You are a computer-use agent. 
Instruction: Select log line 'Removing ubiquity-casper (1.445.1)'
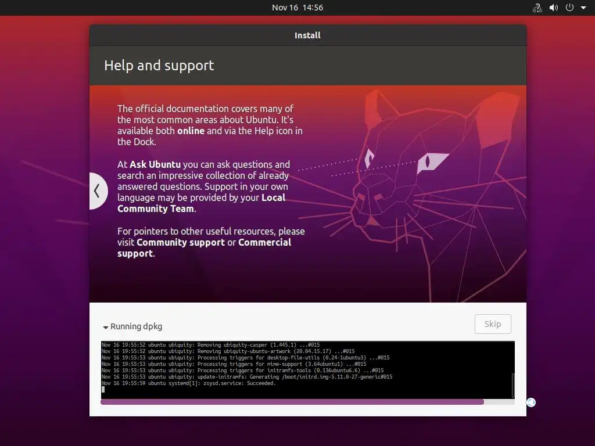coord(210,345)
